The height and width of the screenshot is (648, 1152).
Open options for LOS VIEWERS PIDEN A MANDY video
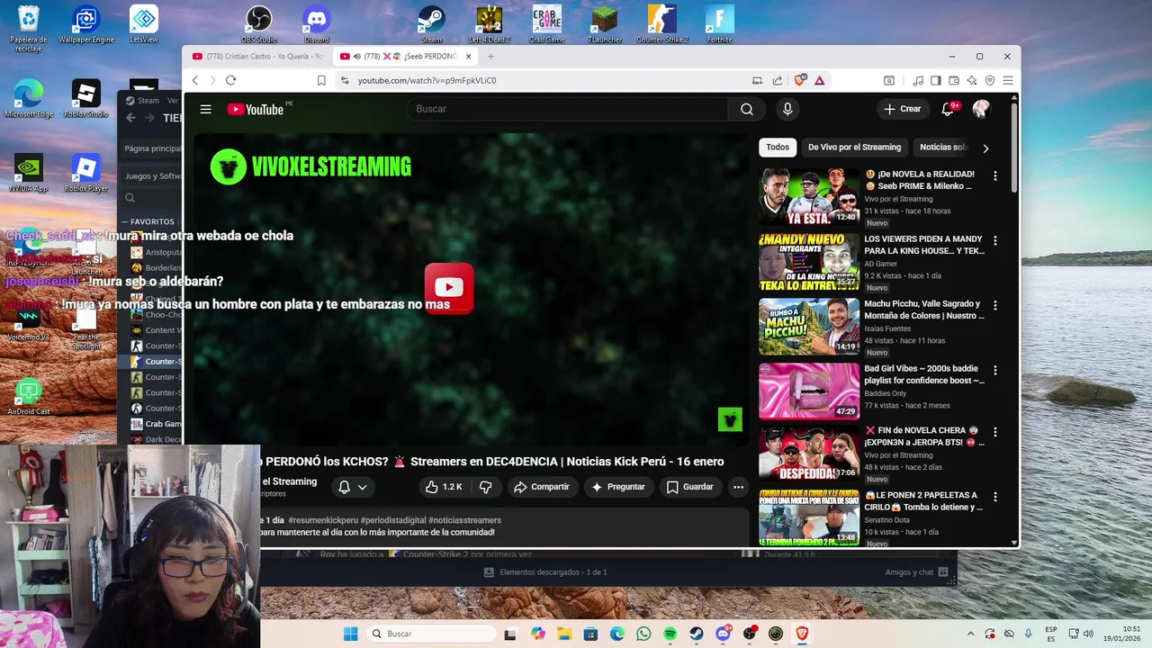(x=994, y=241)
